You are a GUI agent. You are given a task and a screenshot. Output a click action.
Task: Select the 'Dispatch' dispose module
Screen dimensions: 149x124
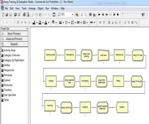[122, 107]
